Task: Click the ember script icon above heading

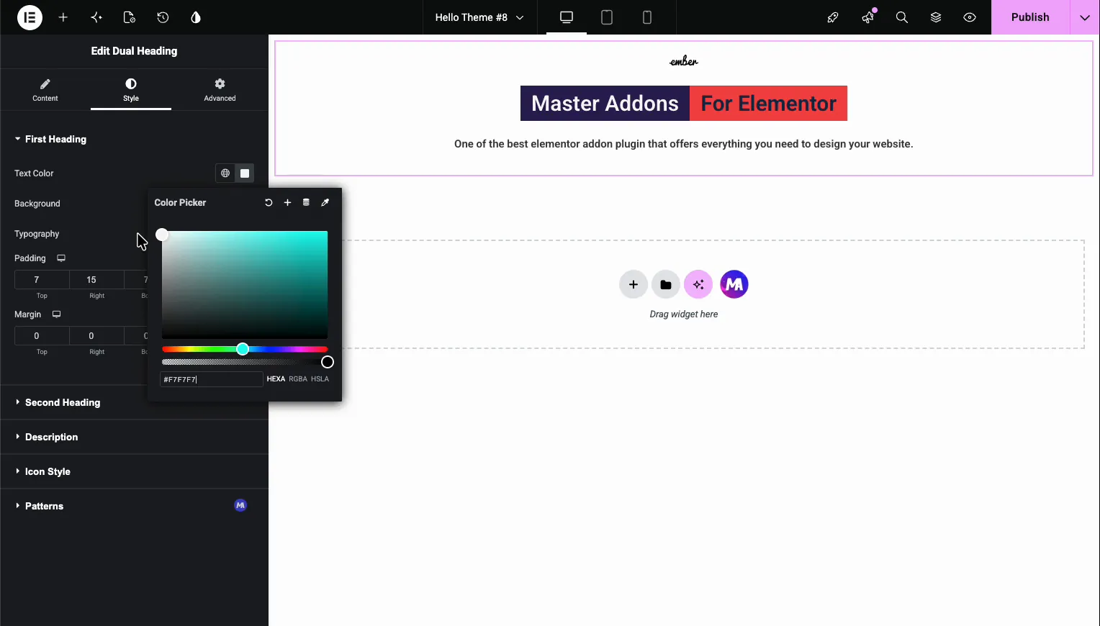Action: pos(684,61)
